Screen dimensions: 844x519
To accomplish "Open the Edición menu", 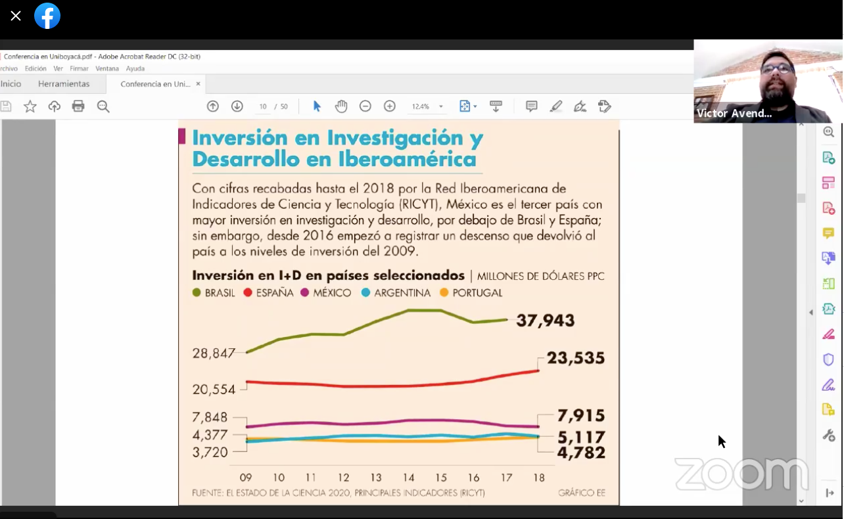I will pos(35,68).
